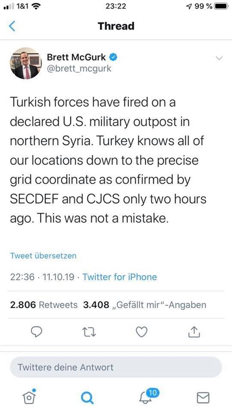Image resolution: width=232 pixels, height=413 pixels.
Task: Tap the 'Twitter for iPhone' source link
Action: (120, 277)
